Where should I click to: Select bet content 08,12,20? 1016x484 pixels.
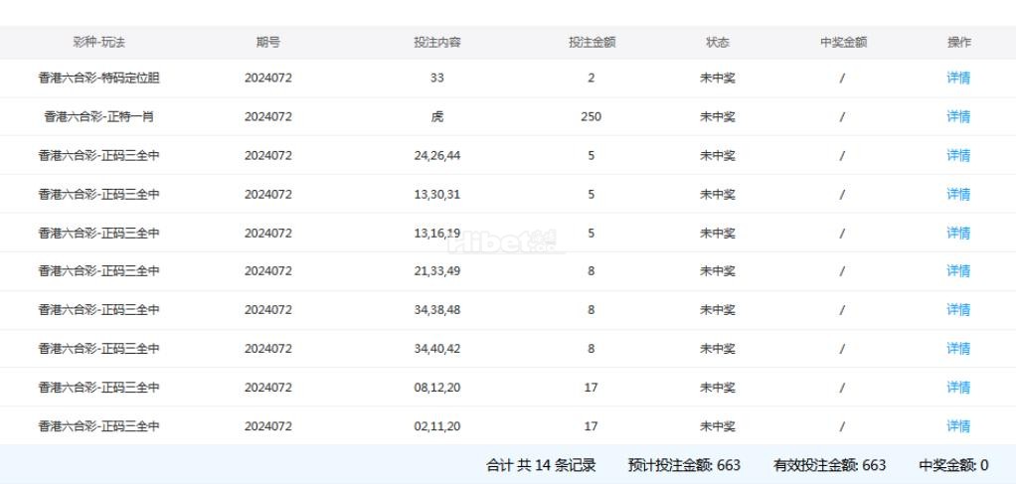(x=437, y=388)
